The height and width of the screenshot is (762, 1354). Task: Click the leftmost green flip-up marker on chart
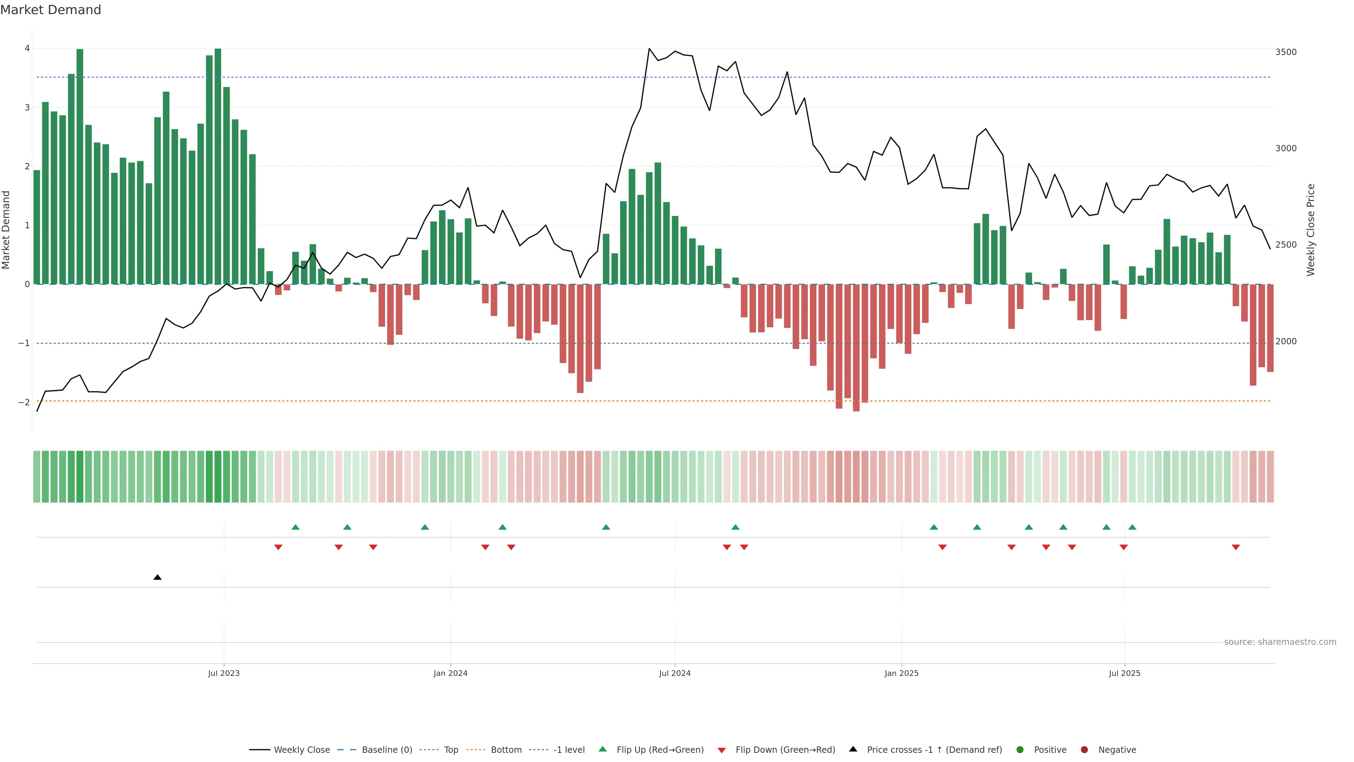click(x=295, y=527)
